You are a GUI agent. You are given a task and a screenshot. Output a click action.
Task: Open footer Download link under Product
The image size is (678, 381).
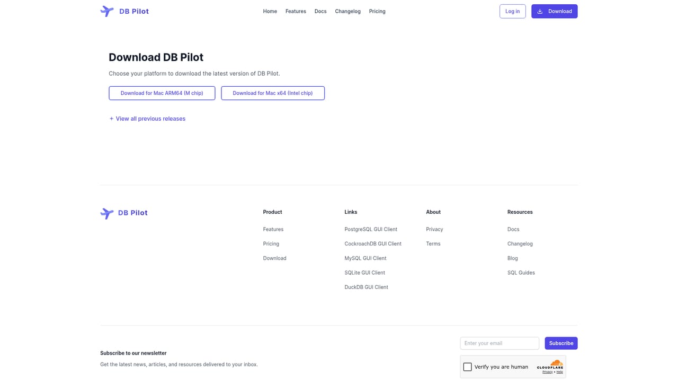point(275,258)
